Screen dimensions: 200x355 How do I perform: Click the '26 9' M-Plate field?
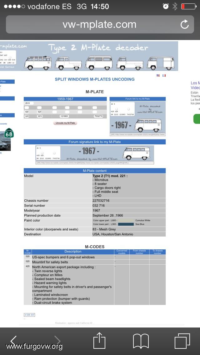[29, 103]
